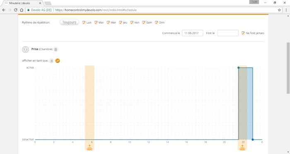This screenshot has height=154, width=290.
Task: Click the DESACTIVE axis label
Action: (28, 140)
